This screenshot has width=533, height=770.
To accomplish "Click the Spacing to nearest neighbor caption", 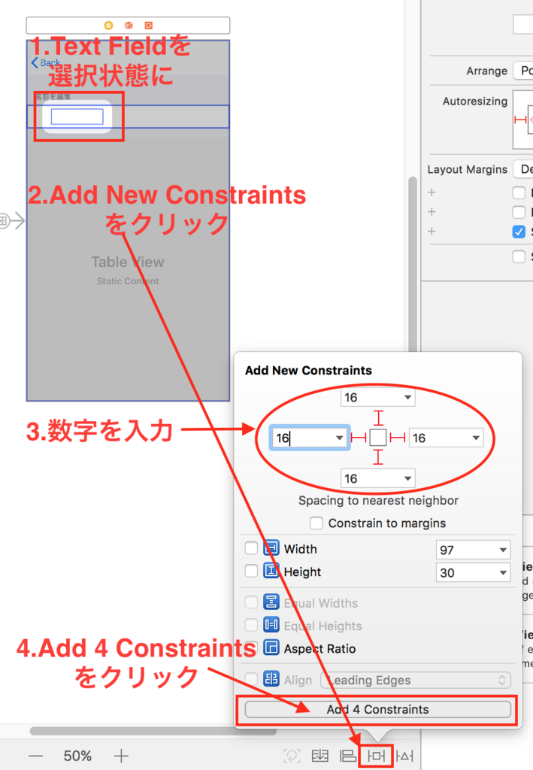I will tap(378, 500).
